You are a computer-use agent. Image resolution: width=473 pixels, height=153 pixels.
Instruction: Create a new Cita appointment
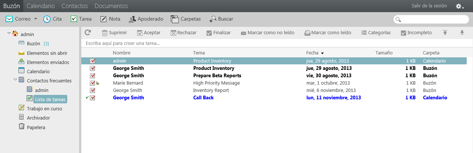coord(52,19)
